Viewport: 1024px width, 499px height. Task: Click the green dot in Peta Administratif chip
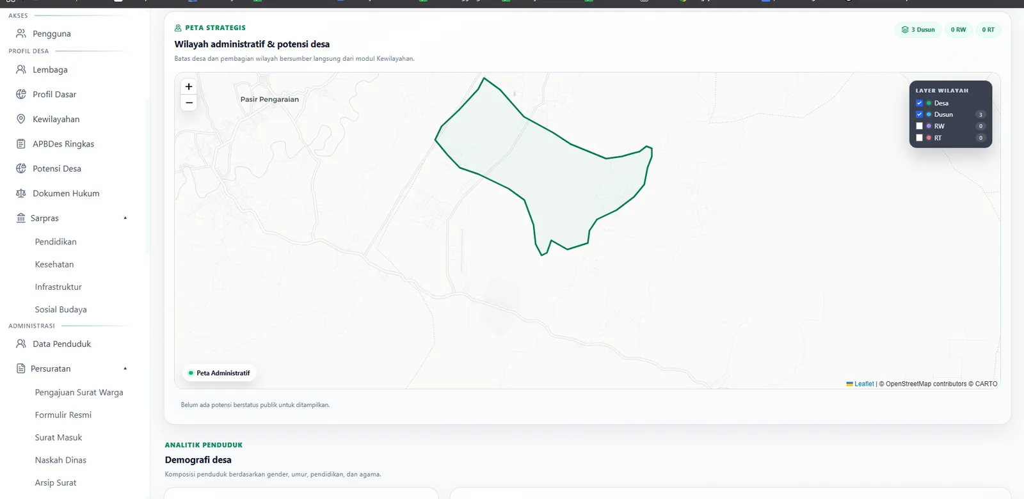191,373
